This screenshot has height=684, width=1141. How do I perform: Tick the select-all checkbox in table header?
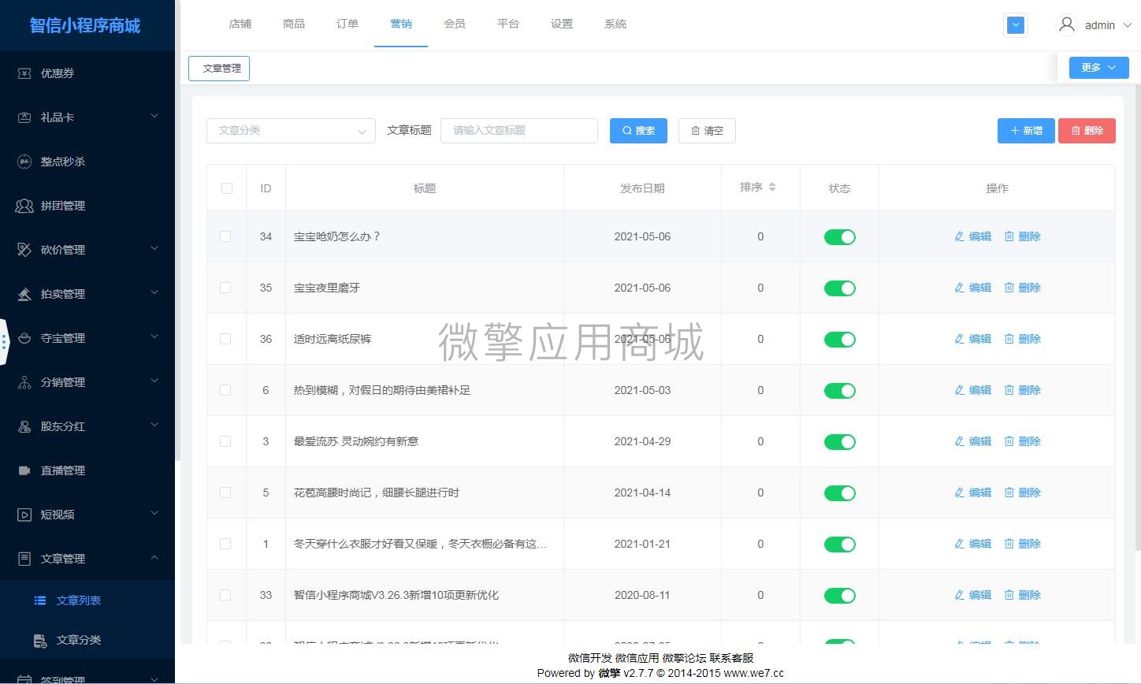(227, 188)
